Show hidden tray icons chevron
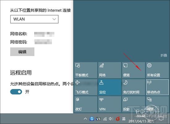Screen dimensions: 170x124 tap(85, 119)
